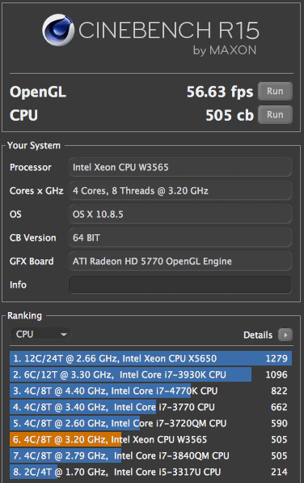Screen dimensions: 304x483
Task: Click the Cinebench sphere logo icon
Action: (x=58, y=30)
